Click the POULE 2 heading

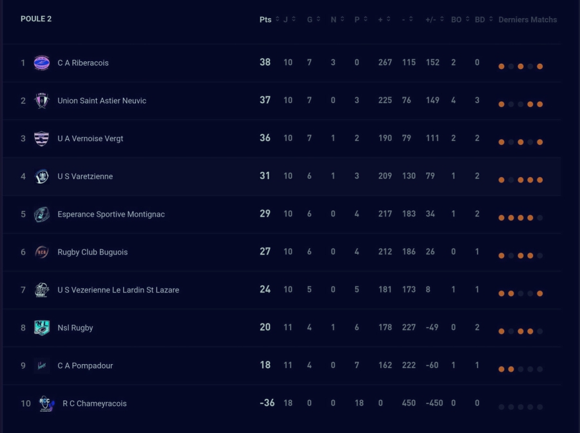click(x=36, y=19)
